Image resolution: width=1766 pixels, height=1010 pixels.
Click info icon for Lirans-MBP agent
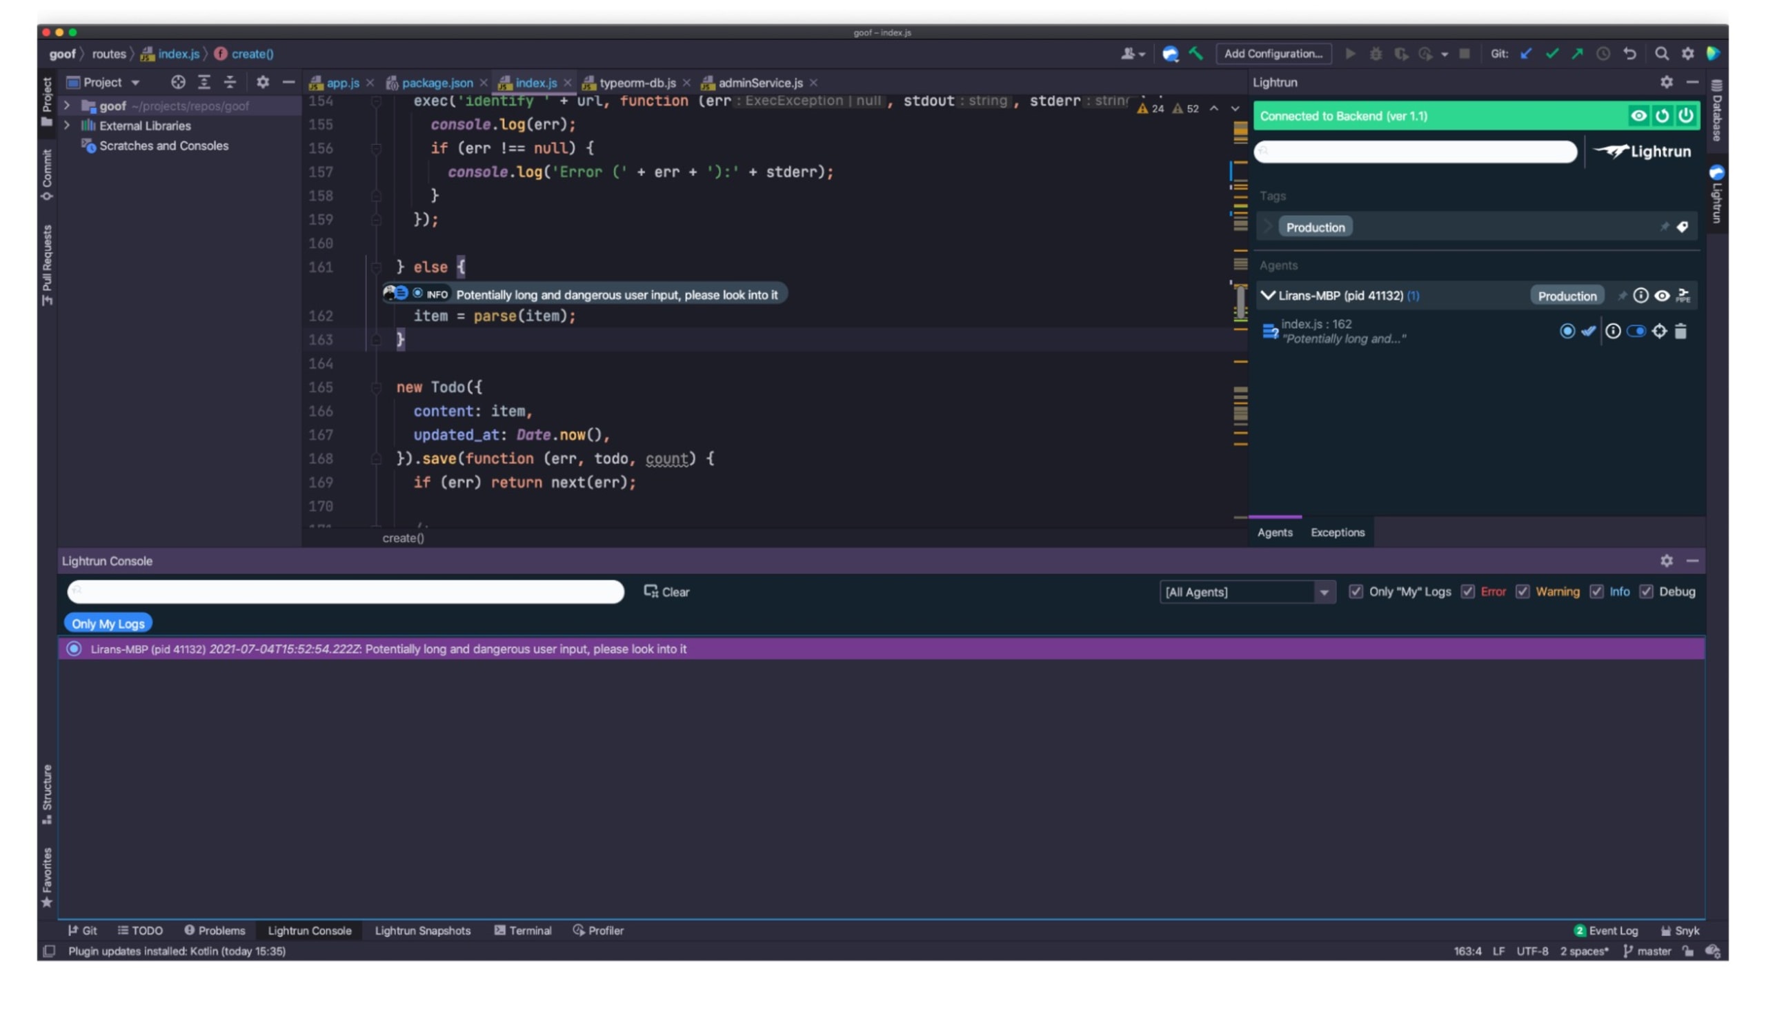1640,296
